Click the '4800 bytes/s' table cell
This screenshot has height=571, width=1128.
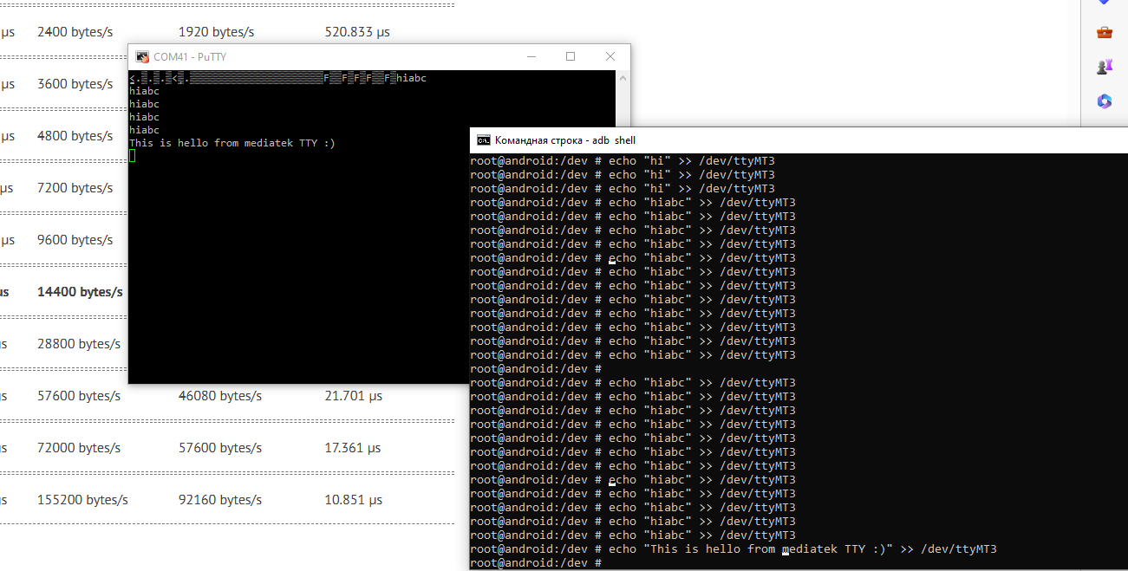[x=75, y=136]
